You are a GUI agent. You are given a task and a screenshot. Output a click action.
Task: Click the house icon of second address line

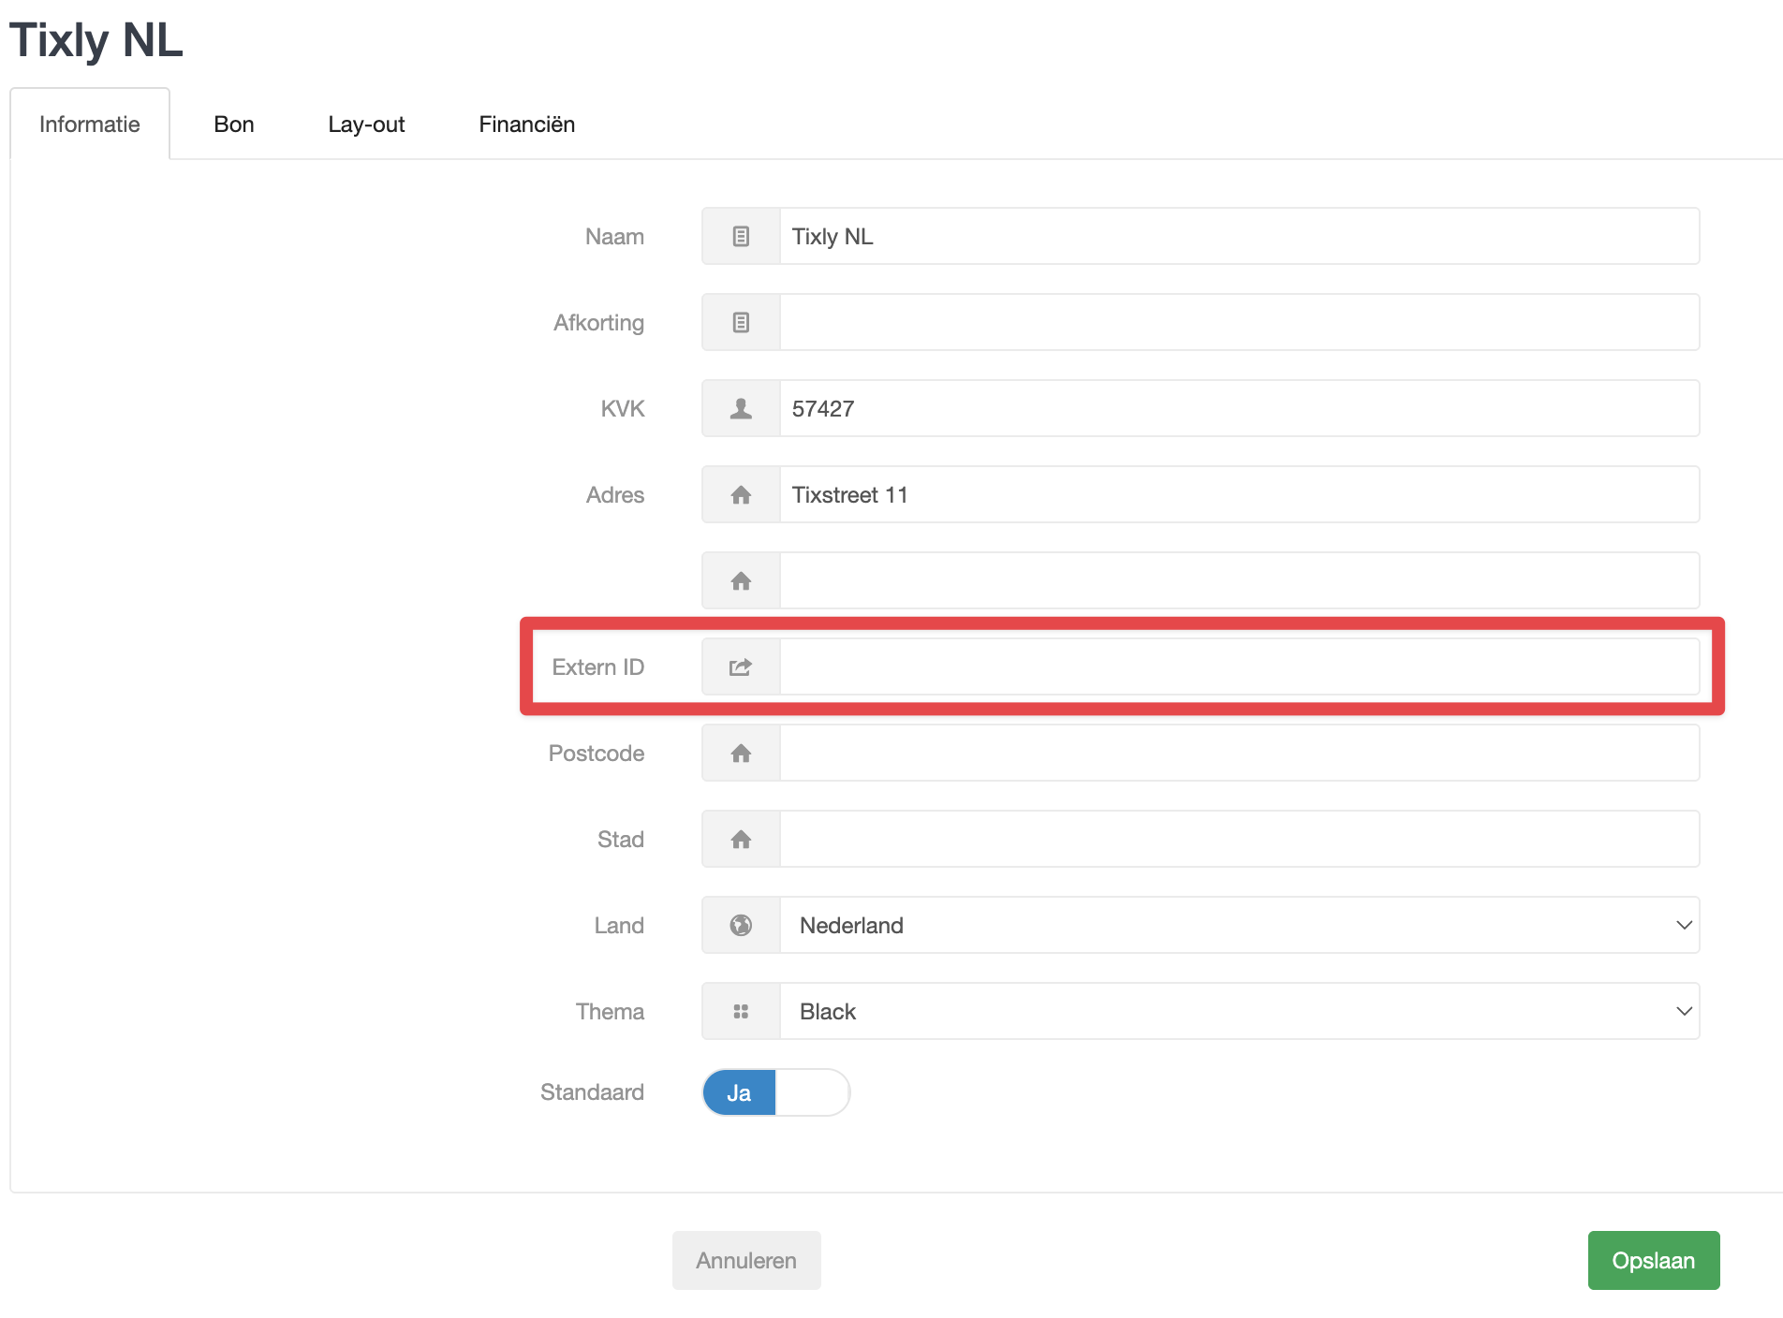[741, 581]
